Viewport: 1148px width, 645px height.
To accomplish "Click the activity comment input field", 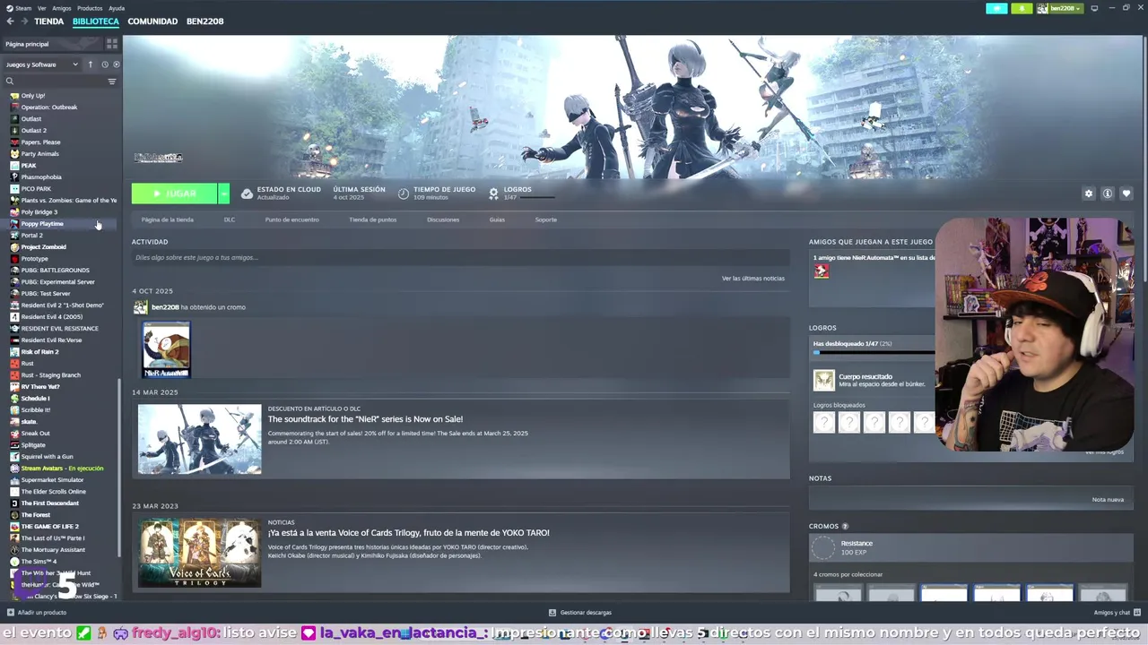I will click(x=460, y=258).
